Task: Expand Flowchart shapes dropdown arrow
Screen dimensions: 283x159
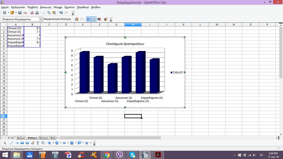Action: (x=76, y=143)
